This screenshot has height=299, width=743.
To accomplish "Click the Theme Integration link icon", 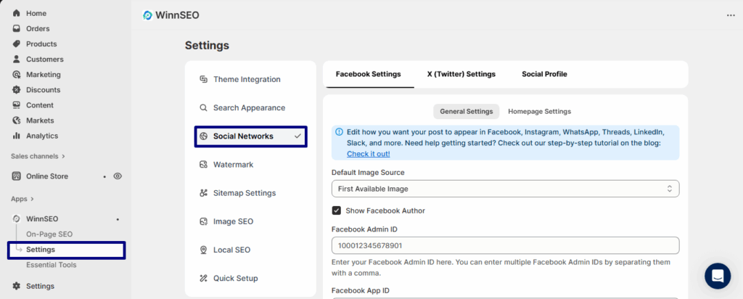I will [203, 79].
